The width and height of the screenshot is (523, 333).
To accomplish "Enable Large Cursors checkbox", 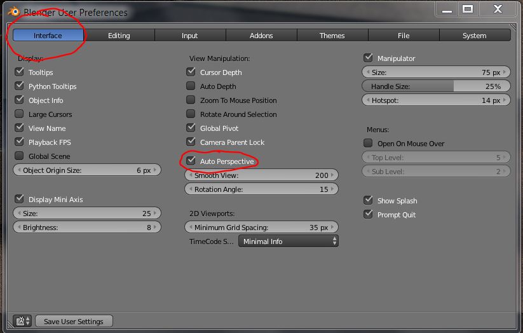I will 19,114.
